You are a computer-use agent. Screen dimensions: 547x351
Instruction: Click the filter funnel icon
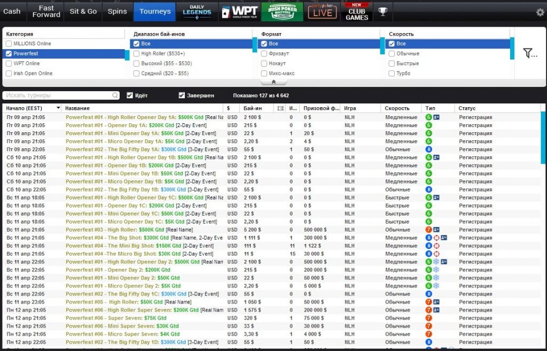click(x=529, y=53)
